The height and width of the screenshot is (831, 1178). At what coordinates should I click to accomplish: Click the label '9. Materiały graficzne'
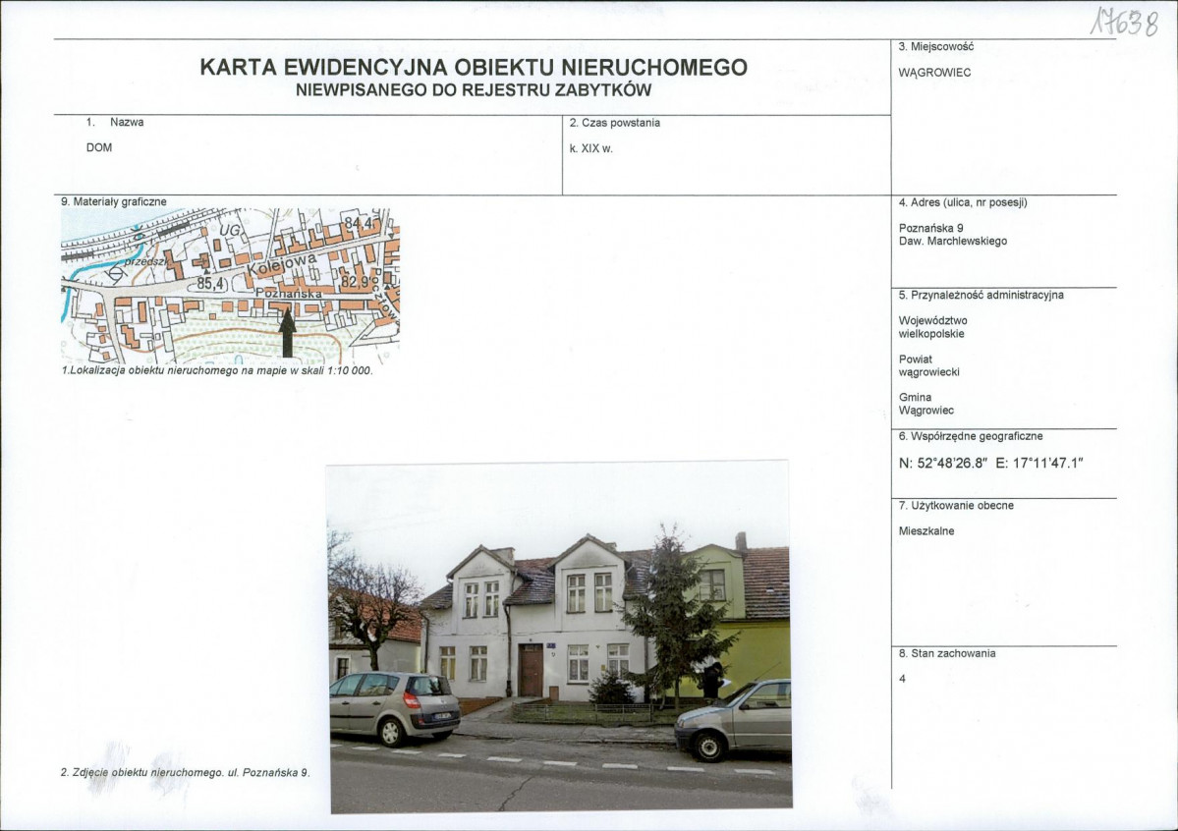113,201
